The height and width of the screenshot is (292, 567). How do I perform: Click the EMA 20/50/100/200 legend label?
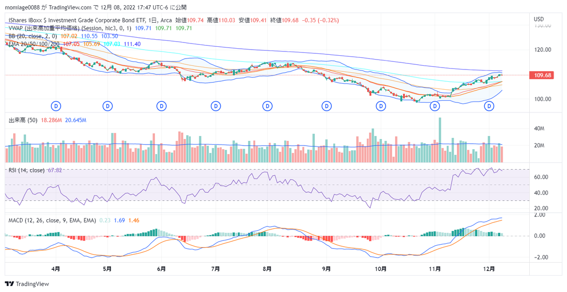[35, 43]
